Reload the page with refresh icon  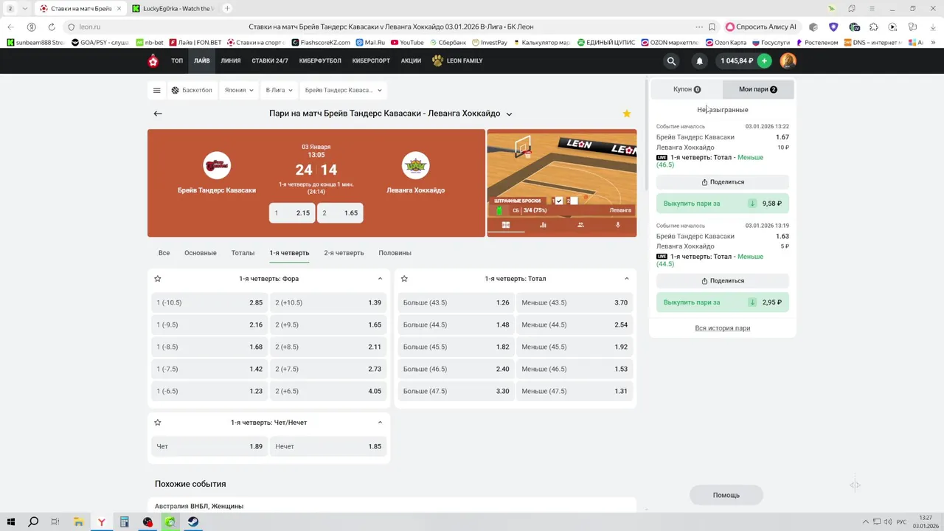[x=52, y=27]
